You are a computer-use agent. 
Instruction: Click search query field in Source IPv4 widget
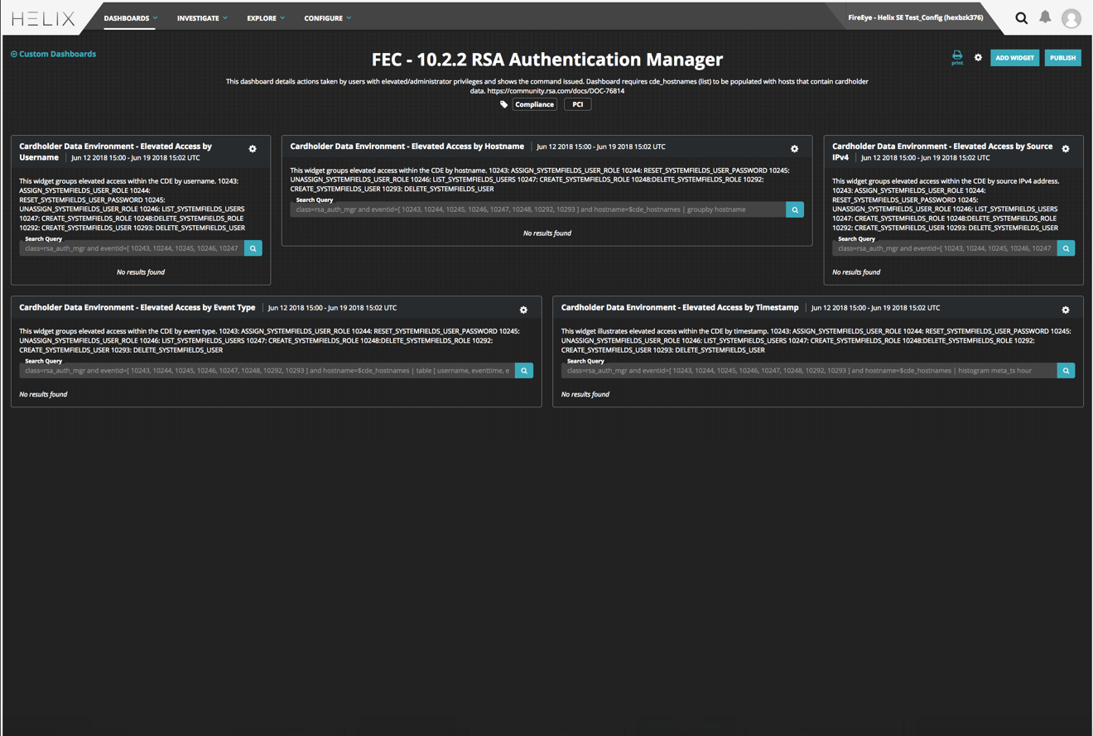click(946, 248)
